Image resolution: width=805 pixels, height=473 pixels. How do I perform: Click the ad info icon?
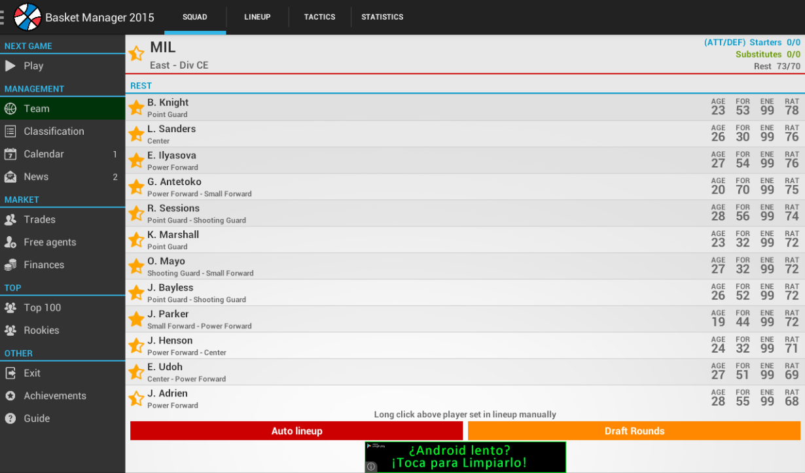pos(371,467)
